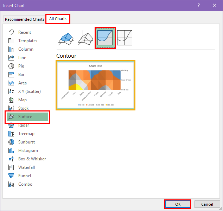Screen dimensions: 223x211
Task: Select the Map chart category
Action: pyautogui.click(x=27, y=100)
